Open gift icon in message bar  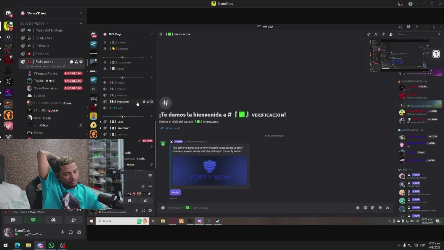click(358, 208)
